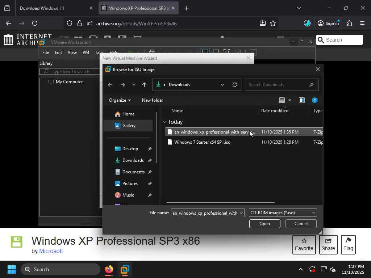The height and width of the screenshot is (278, 371).
Task: Open VMware Workstation View menu
Action: tap(72, 52)
